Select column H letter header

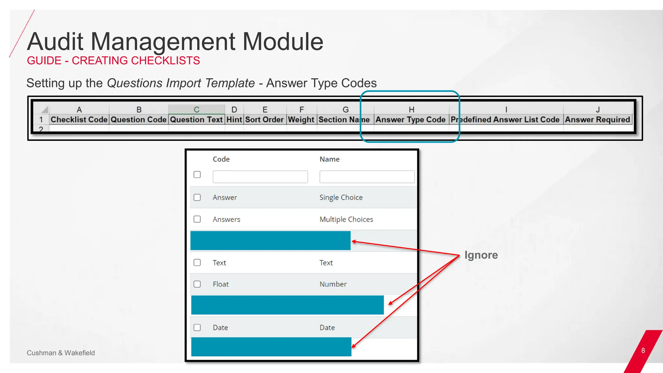(411, 109)
